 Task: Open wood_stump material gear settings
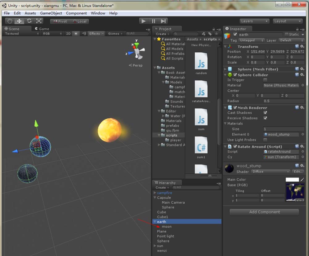302,166
